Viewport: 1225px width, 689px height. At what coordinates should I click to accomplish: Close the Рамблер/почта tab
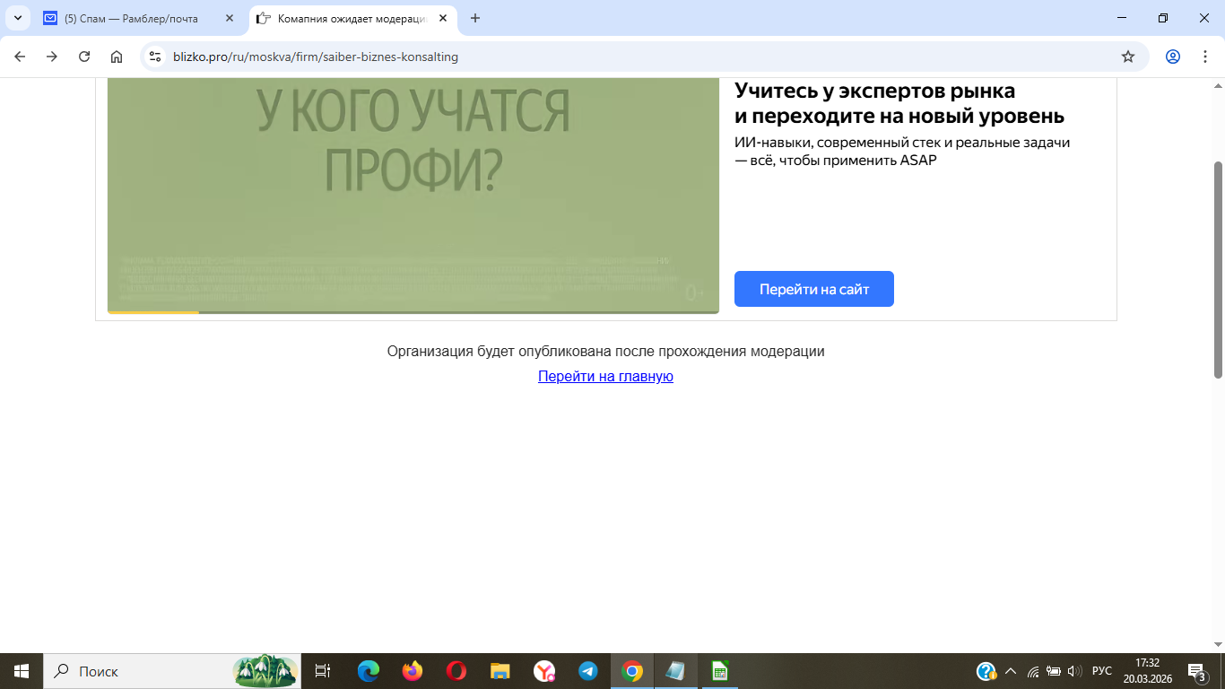tap(230, 18)
